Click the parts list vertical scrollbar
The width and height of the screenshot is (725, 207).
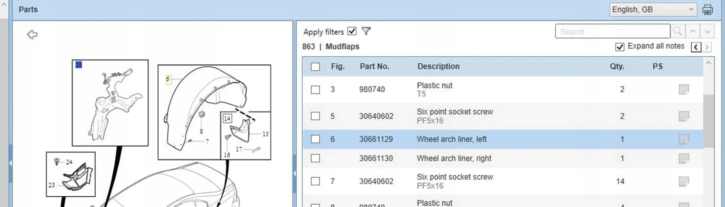(x=708, y=121)
